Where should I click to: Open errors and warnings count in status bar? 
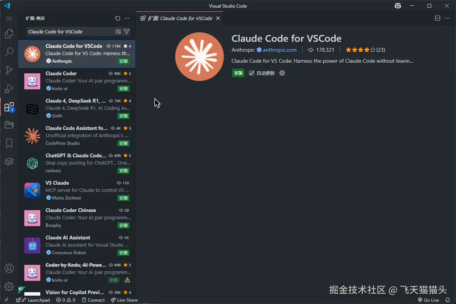point(66,300)
